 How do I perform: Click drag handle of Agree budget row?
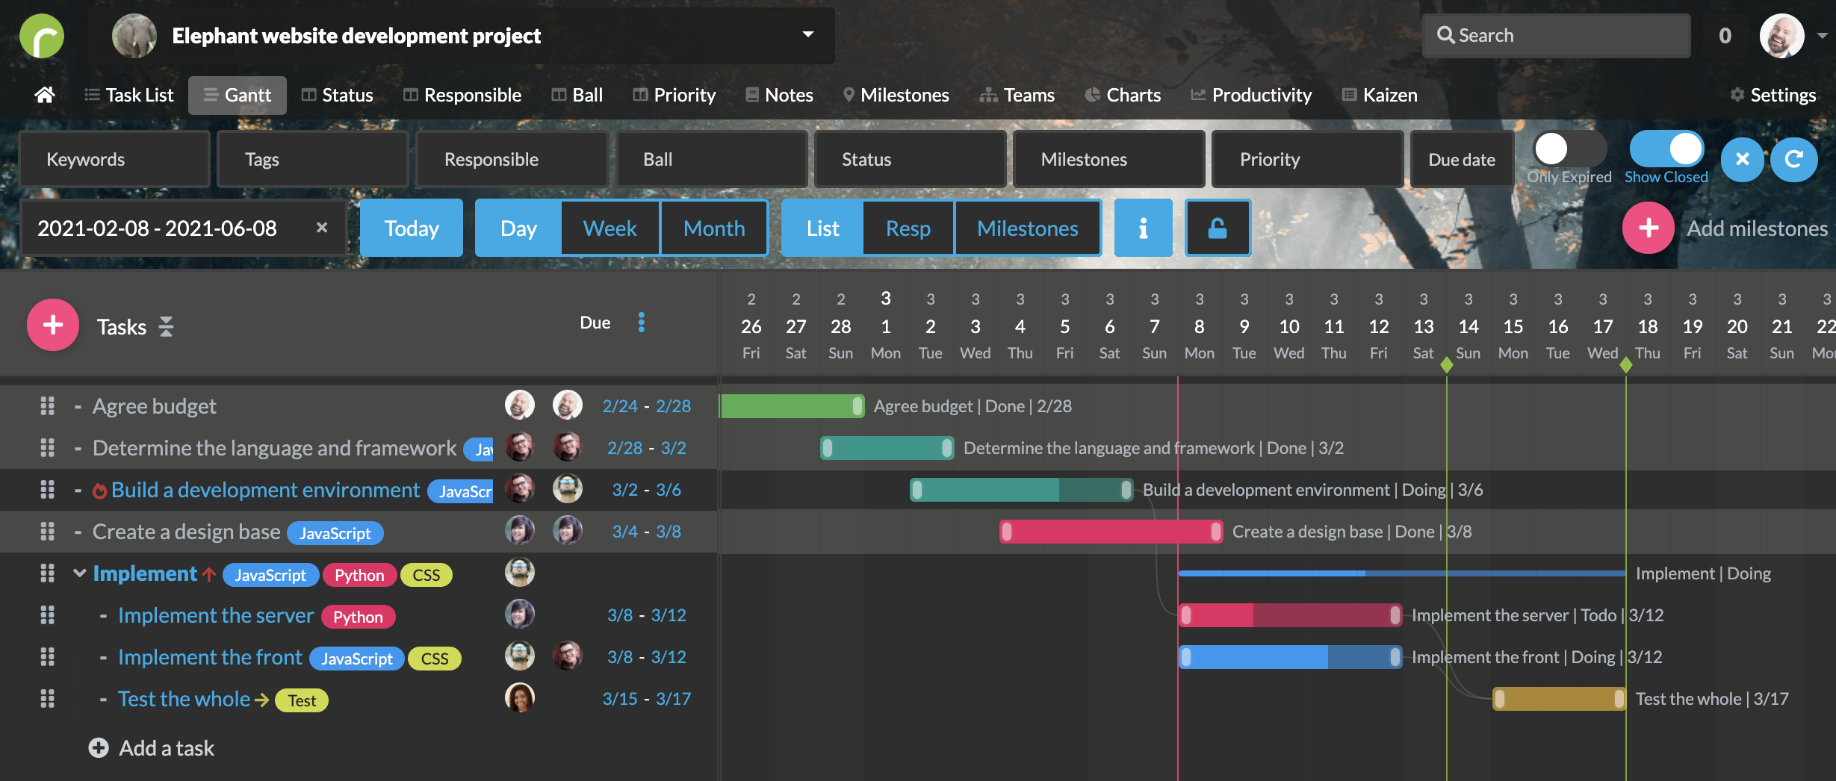[x=47, y=405]
